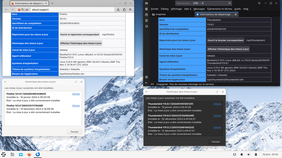The width and height of the screenshot is (282, 158).
Task: Open the Affichage menu in Thunderbird
Action: coord(176,9)
